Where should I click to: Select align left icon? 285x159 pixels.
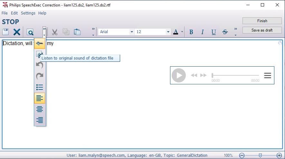pyautogui.click(x=40, y=98)
